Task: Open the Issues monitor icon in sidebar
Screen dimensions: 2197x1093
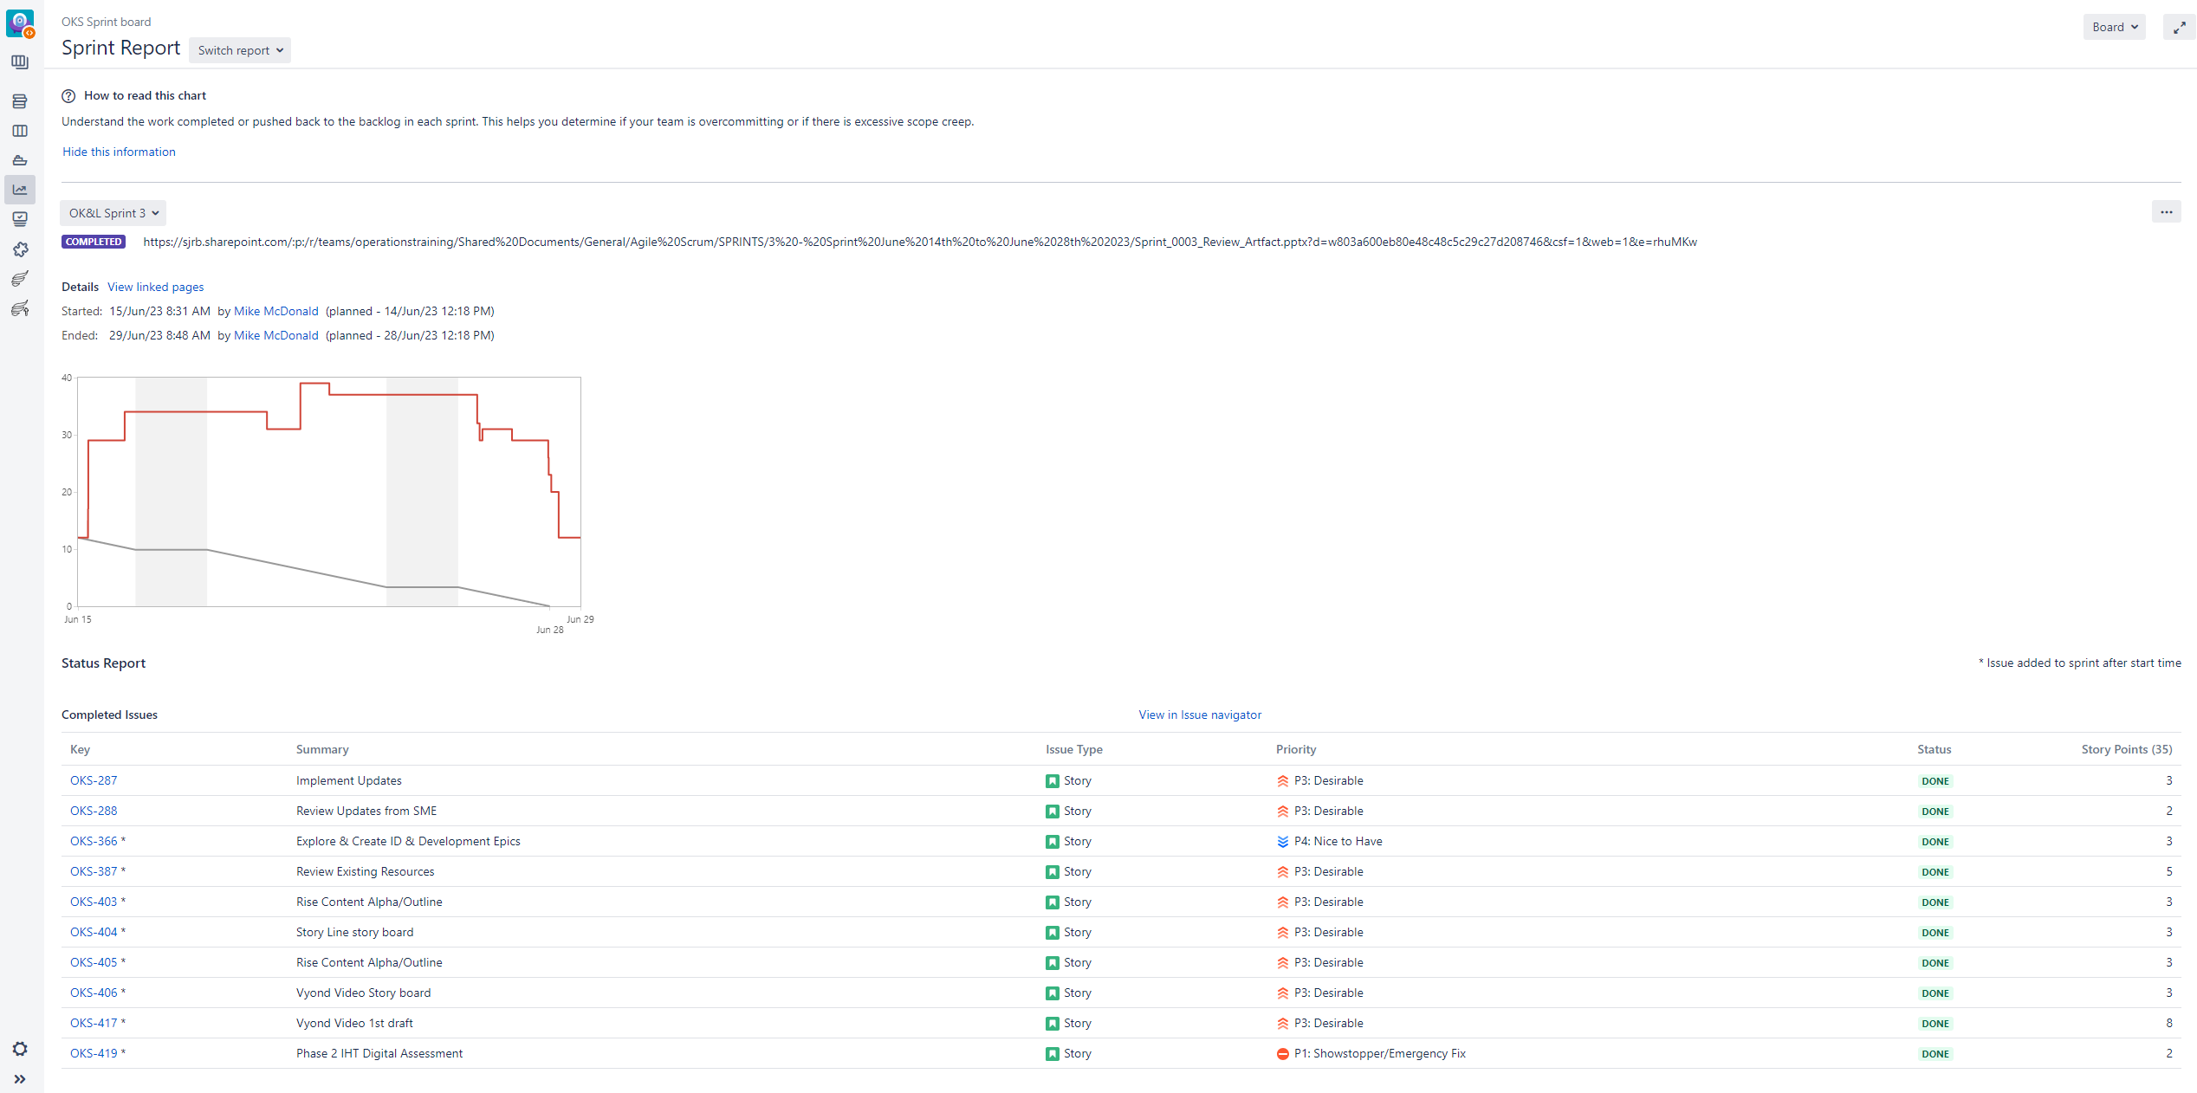Action: click(20, 219)
